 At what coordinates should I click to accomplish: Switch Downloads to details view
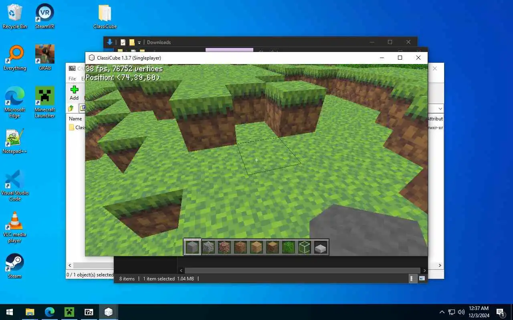point(412,278)
